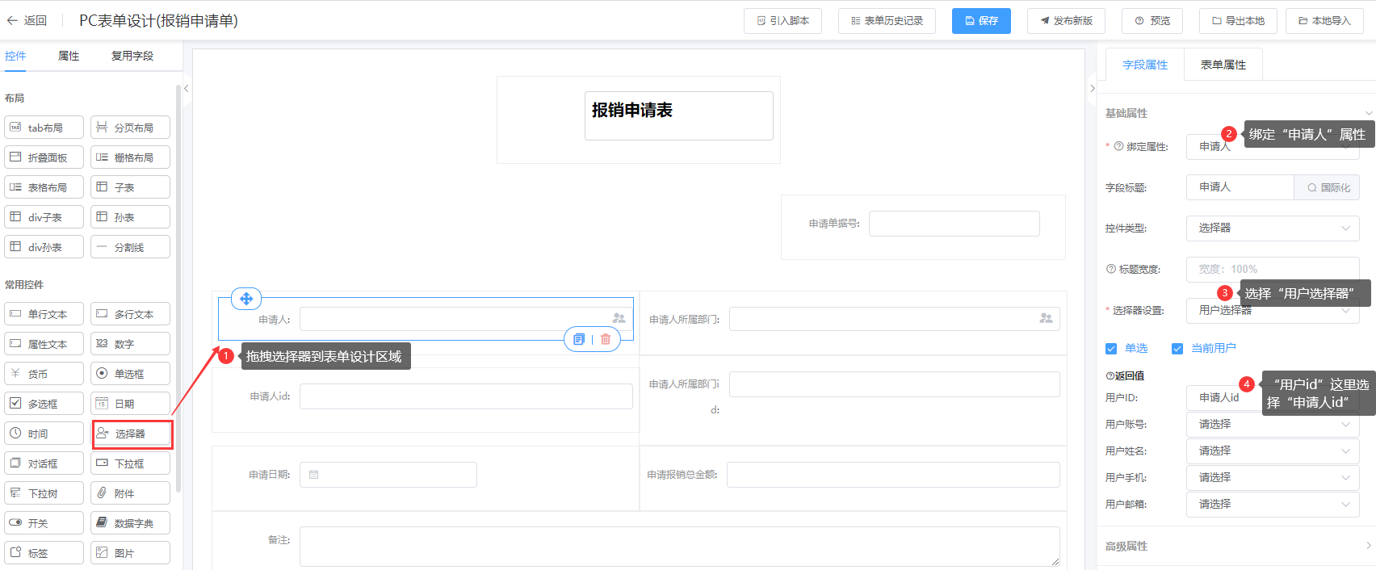Open the 用户账号 dropdown
Image resolution: width=1376 pixels, height=570 pixels.
[x=1272, y=425]
